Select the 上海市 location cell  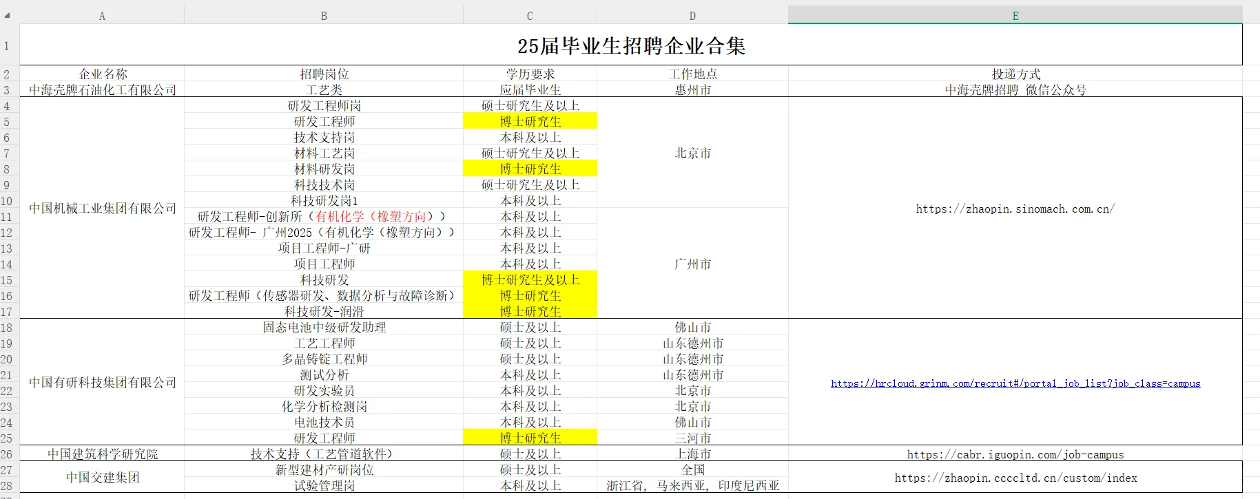tap(692, 454)
